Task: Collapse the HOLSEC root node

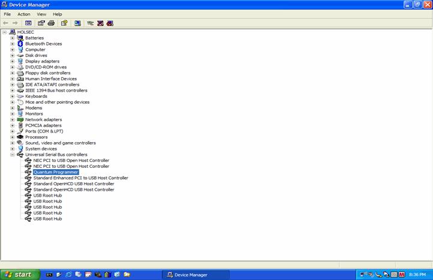Action: (4, 32)
